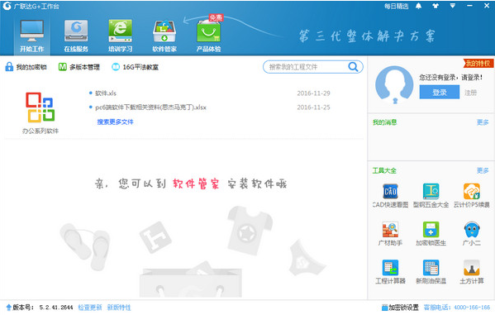Open 我的加密锁
This screenshot has height=315, width=495.
coord(26,67)
